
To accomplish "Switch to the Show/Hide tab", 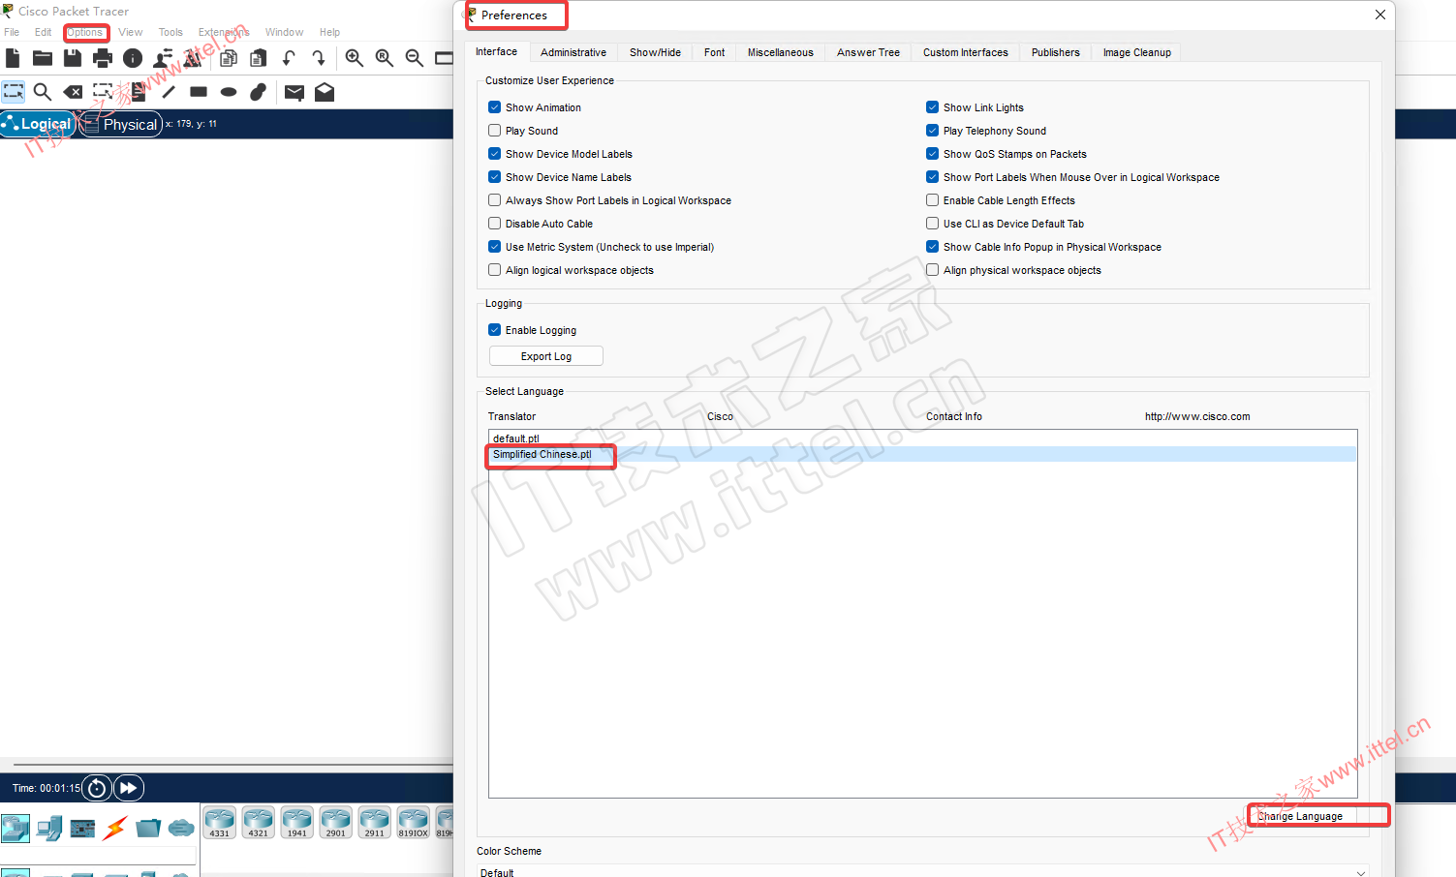I will [655, 52].
